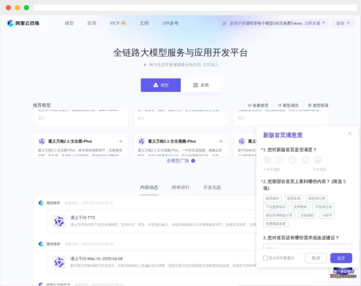
Task: Toggle the 推荐应用 option tag
Action: tap(293, 198)
